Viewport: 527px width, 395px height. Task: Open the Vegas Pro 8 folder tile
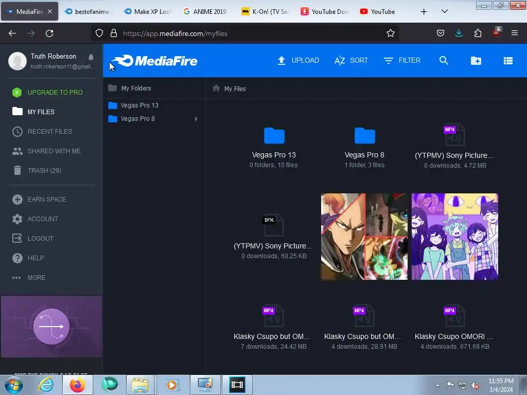point(365,136)
